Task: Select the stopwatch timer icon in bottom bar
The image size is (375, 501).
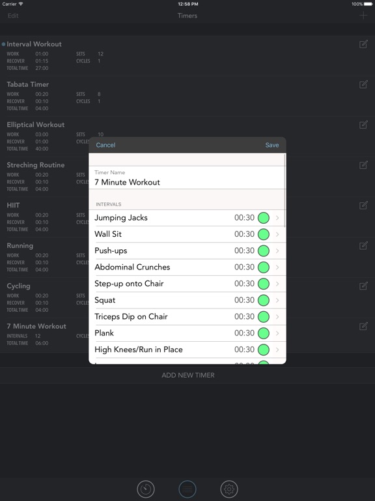Action: (x=146, y=489)
